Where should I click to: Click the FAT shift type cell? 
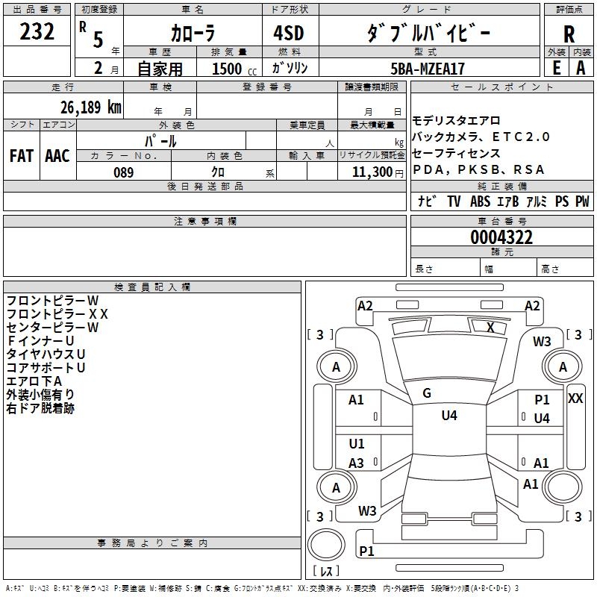click(x=22, y=155)
